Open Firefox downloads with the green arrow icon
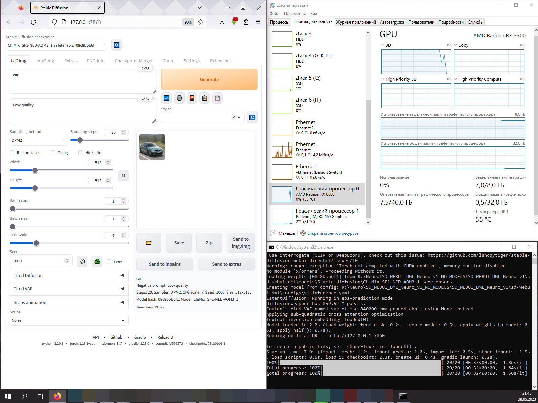The height and width of the screenshot is (403, 538). coord(234,21)
